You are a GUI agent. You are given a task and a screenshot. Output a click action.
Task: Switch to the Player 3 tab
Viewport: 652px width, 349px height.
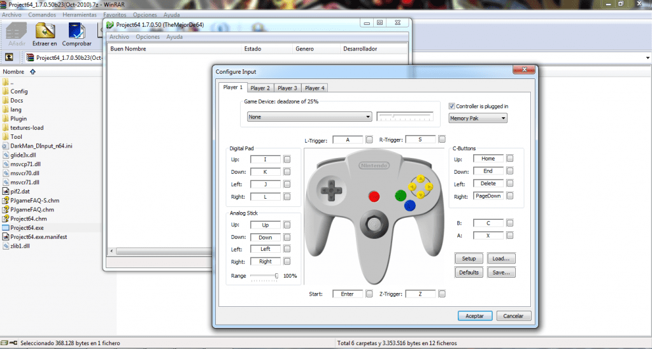[x=287, y=88]
